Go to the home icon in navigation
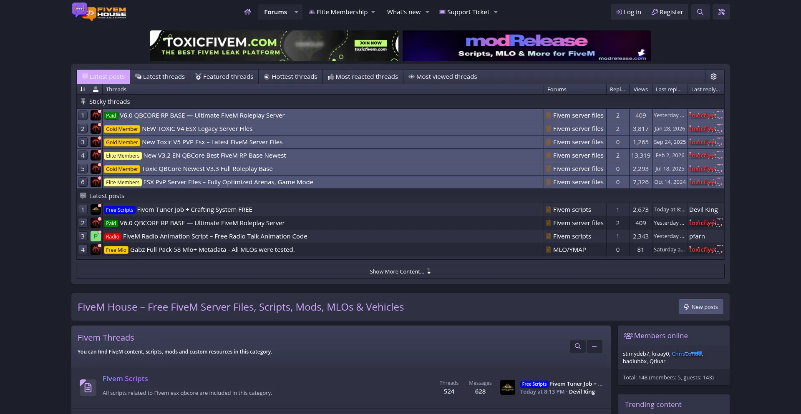 pyautogui.click(x=247, y=12)
